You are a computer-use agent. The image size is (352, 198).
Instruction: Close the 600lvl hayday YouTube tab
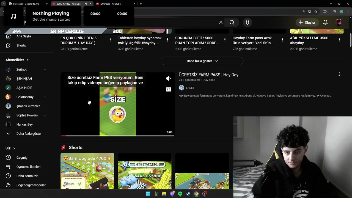90,4
